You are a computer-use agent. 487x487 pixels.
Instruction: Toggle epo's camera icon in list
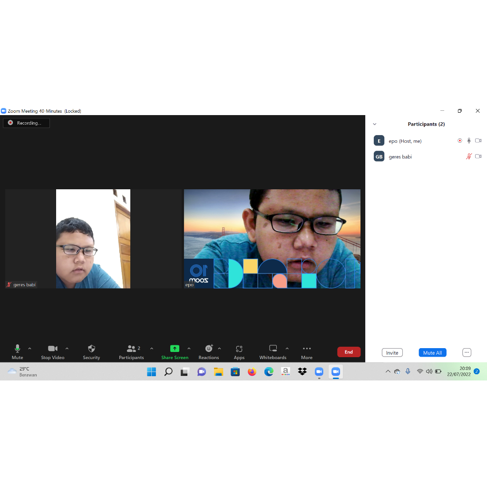point(478,141)
